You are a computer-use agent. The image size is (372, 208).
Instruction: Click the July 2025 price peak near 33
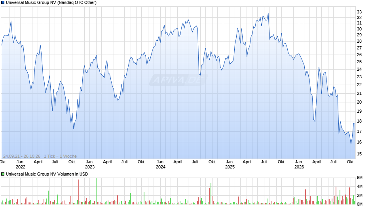(268, 13)
